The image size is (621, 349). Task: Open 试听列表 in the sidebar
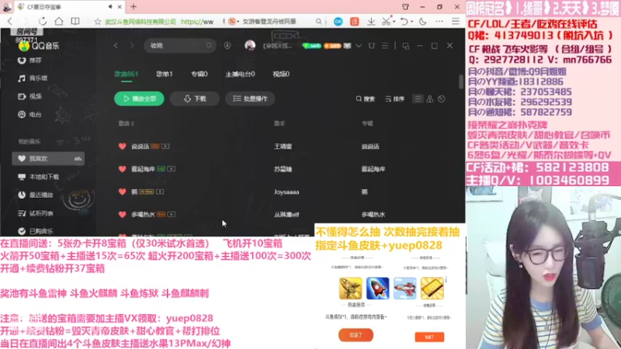click(36, 213)
